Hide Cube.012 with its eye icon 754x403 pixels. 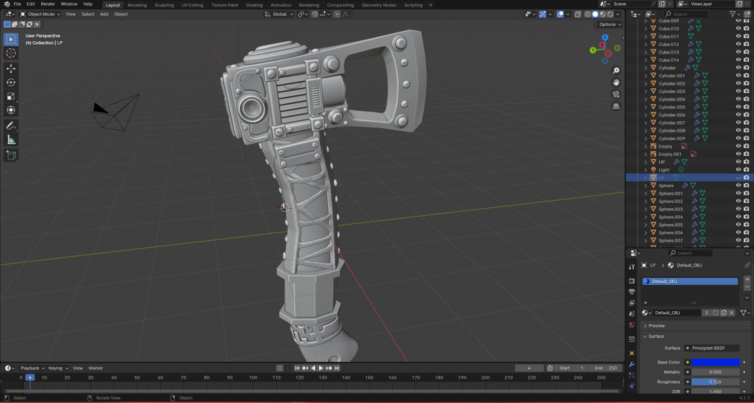[738, 44]
